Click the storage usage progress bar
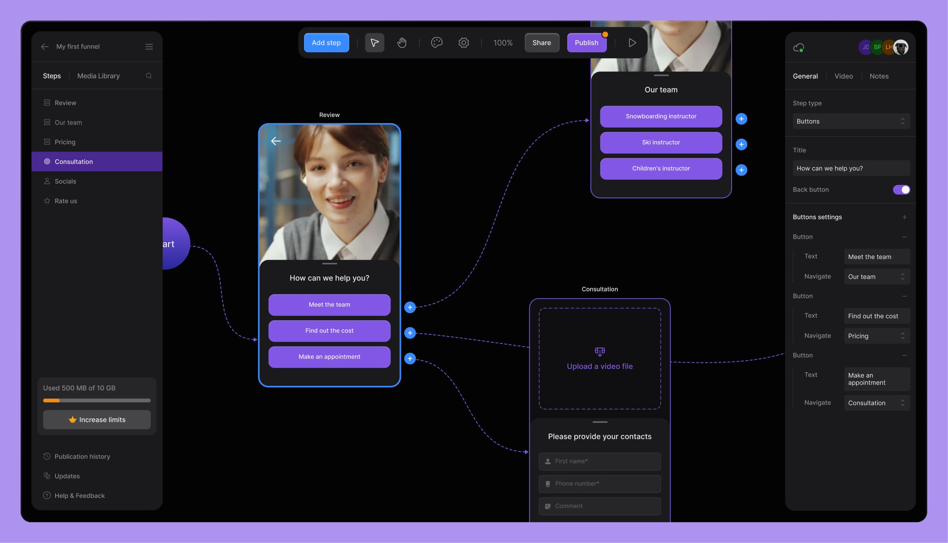Image resolution: width=948 pixels, height=543 pixels. coord(97,400)
